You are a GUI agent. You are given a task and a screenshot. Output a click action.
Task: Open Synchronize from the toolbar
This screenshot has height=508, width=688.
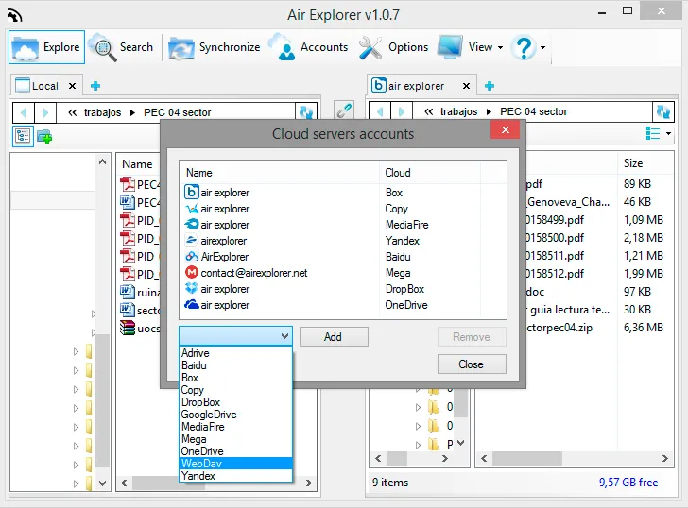pyautogui.click(x=215, y=47)
